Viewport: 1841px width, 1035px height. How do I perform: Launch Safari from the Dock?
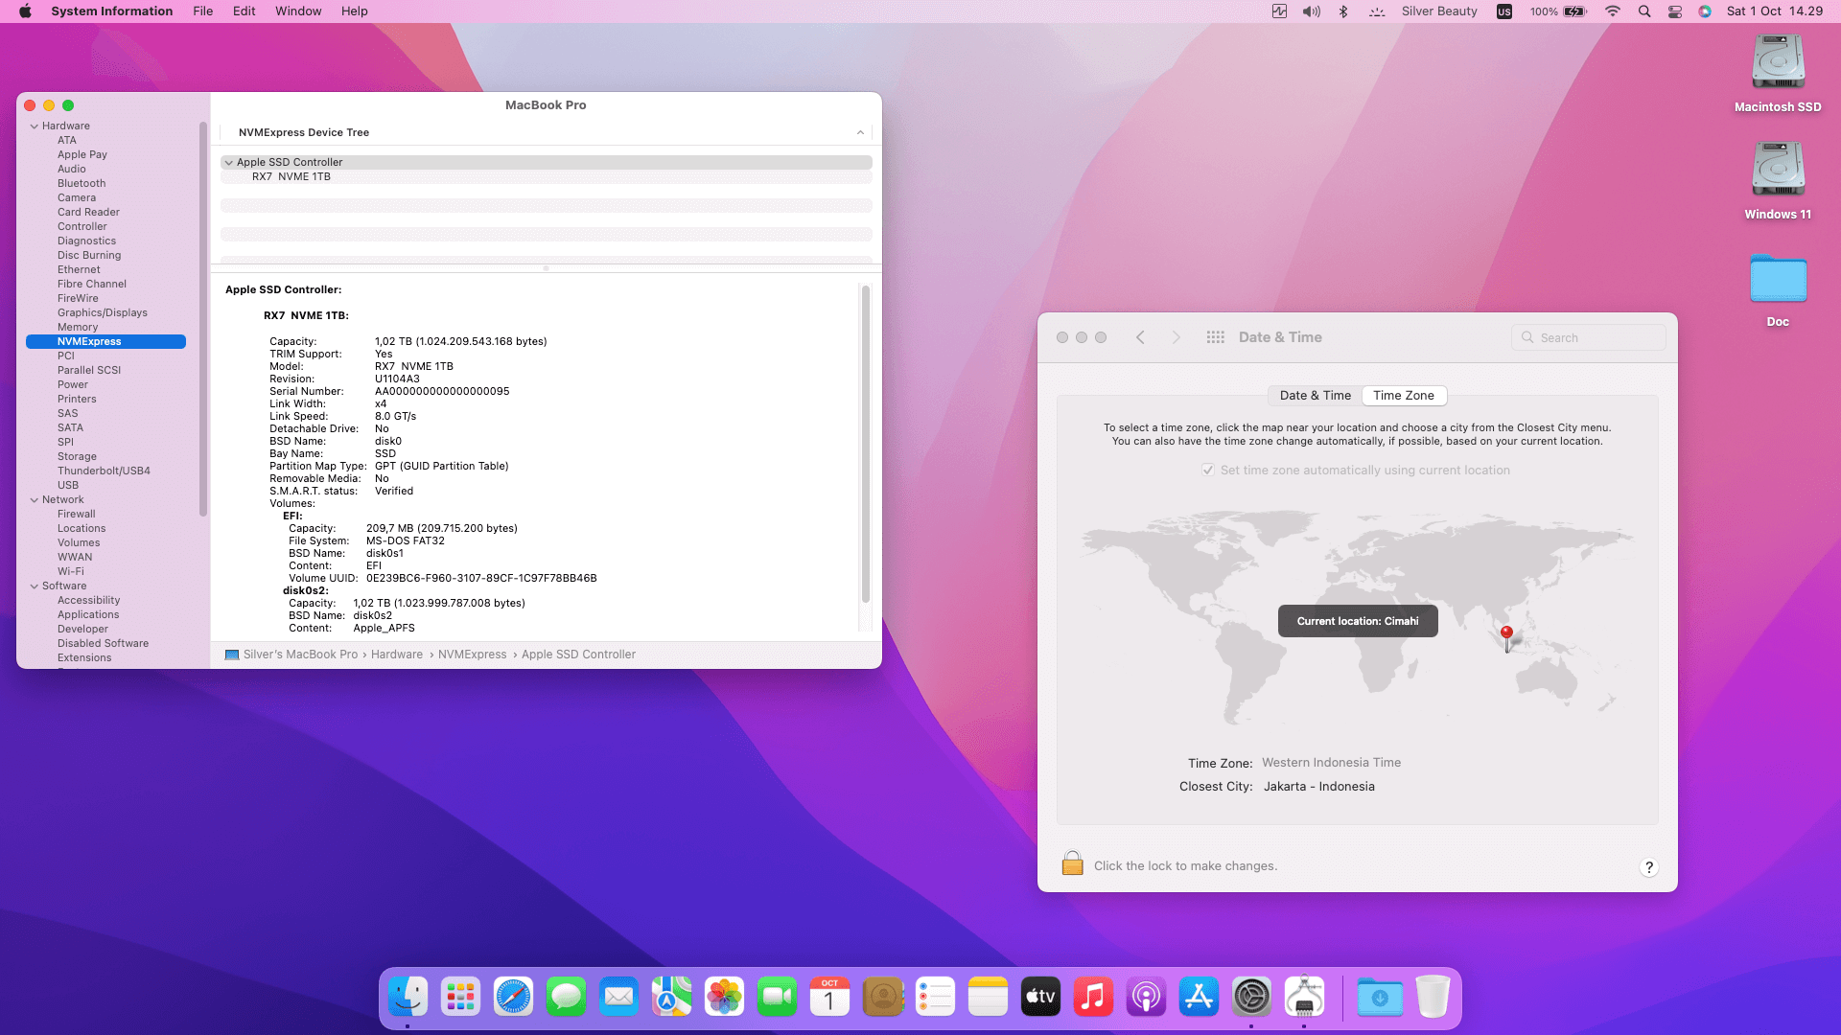tap(514, 998)
